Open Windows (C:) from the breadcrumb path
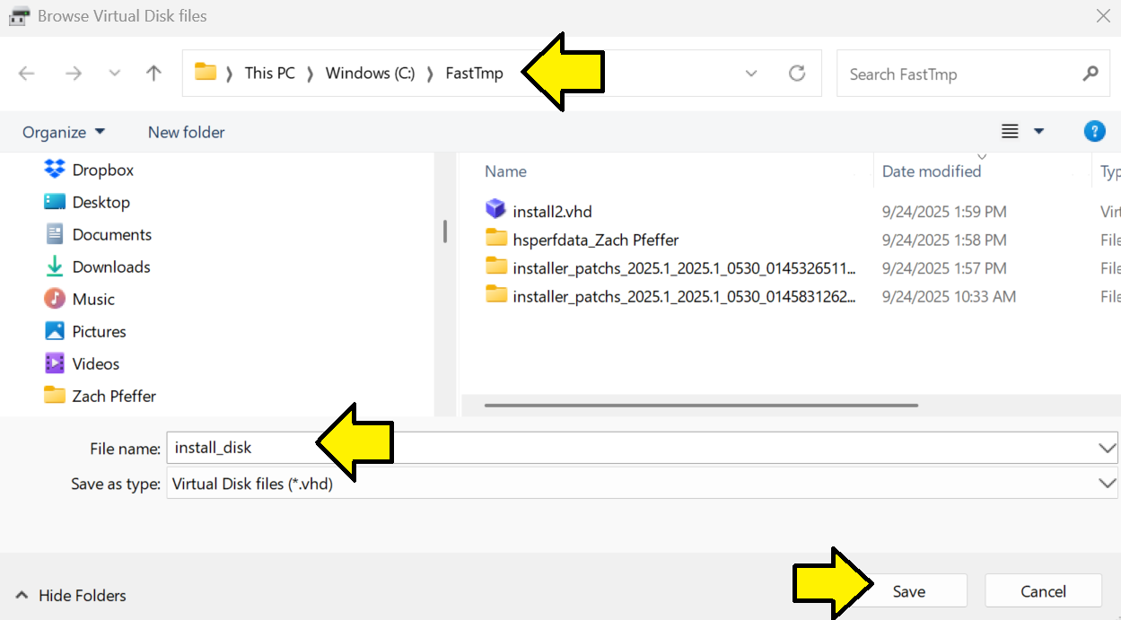The image size is (1121, 620). [x=369, y=73]
